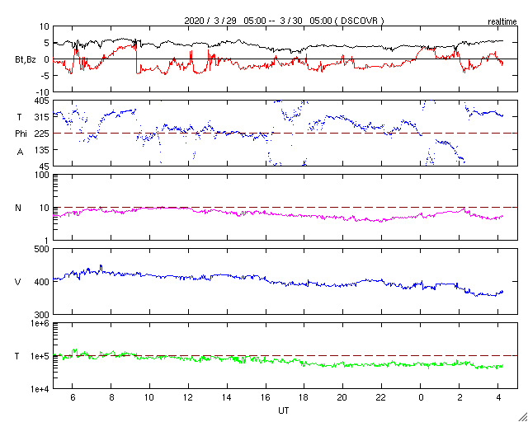Click the '6' hour label on time axis

pyautogui.click(x=73, y=398)
